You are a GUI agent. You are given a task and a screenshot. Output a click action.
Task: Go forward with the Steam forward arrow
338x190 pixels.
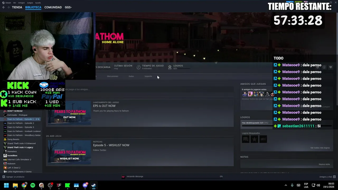pyautogui.click(x=8, y=7)
